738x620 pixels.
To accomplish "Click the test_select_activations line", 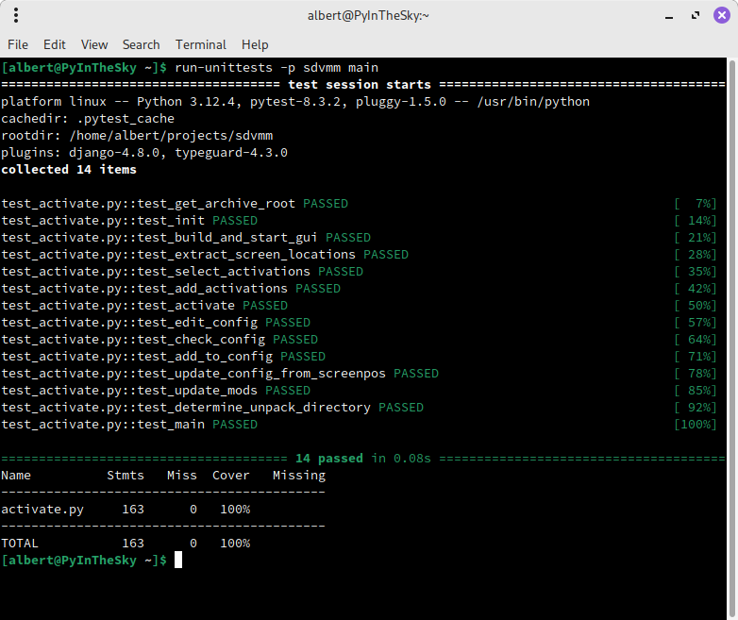I will coord(182,271).
